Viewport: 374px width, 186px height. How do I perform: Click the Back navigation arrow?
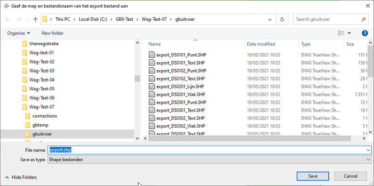[x=8, y=19]
